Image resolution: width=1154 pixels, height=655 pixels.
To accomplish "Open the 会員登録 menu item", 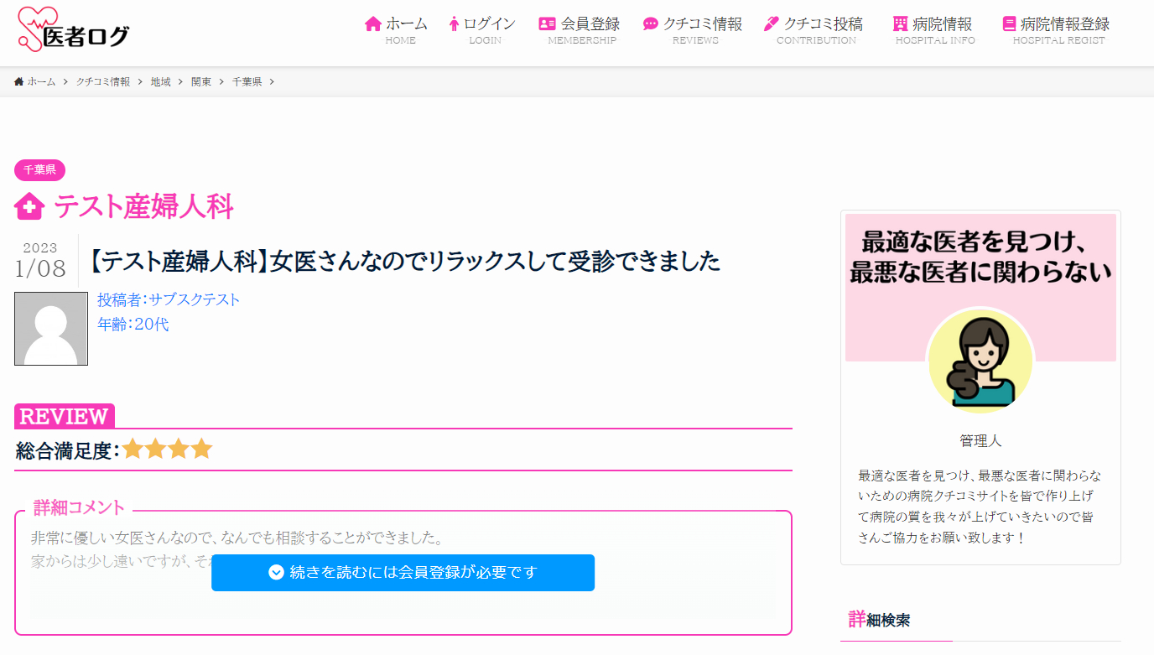I will pos(580,30).
